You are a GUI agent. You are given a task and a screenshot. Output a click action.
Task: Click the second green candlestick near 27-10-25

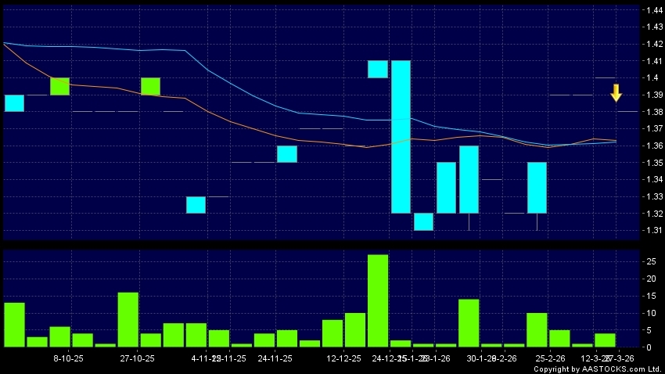pyautogui.click(x=150, y=86)
